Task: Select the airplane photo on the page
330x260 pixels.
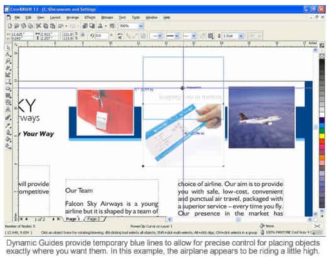Action: pos(262,117)
